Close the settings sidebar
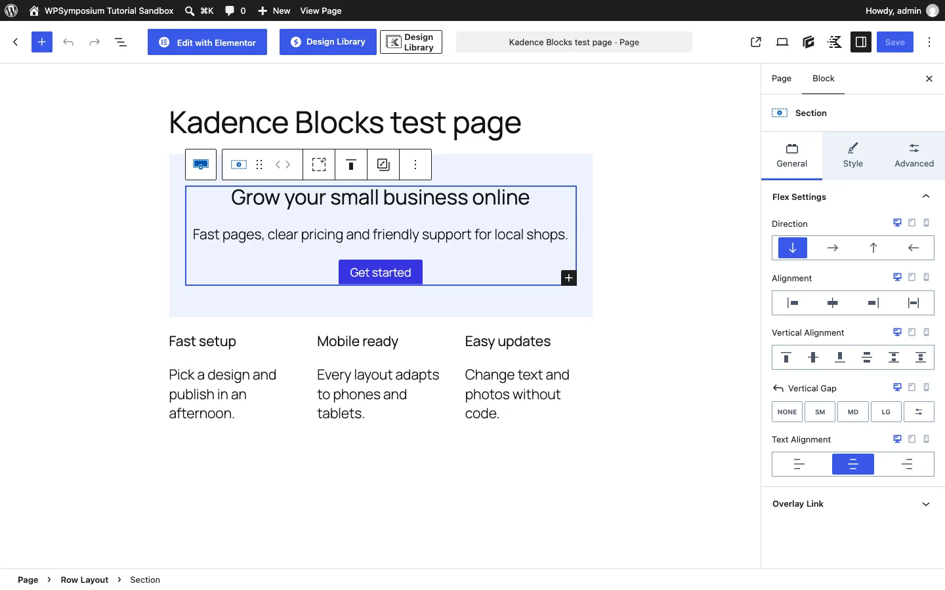The height and width of the screenshot is (590, 945). [x=929, y=79]
